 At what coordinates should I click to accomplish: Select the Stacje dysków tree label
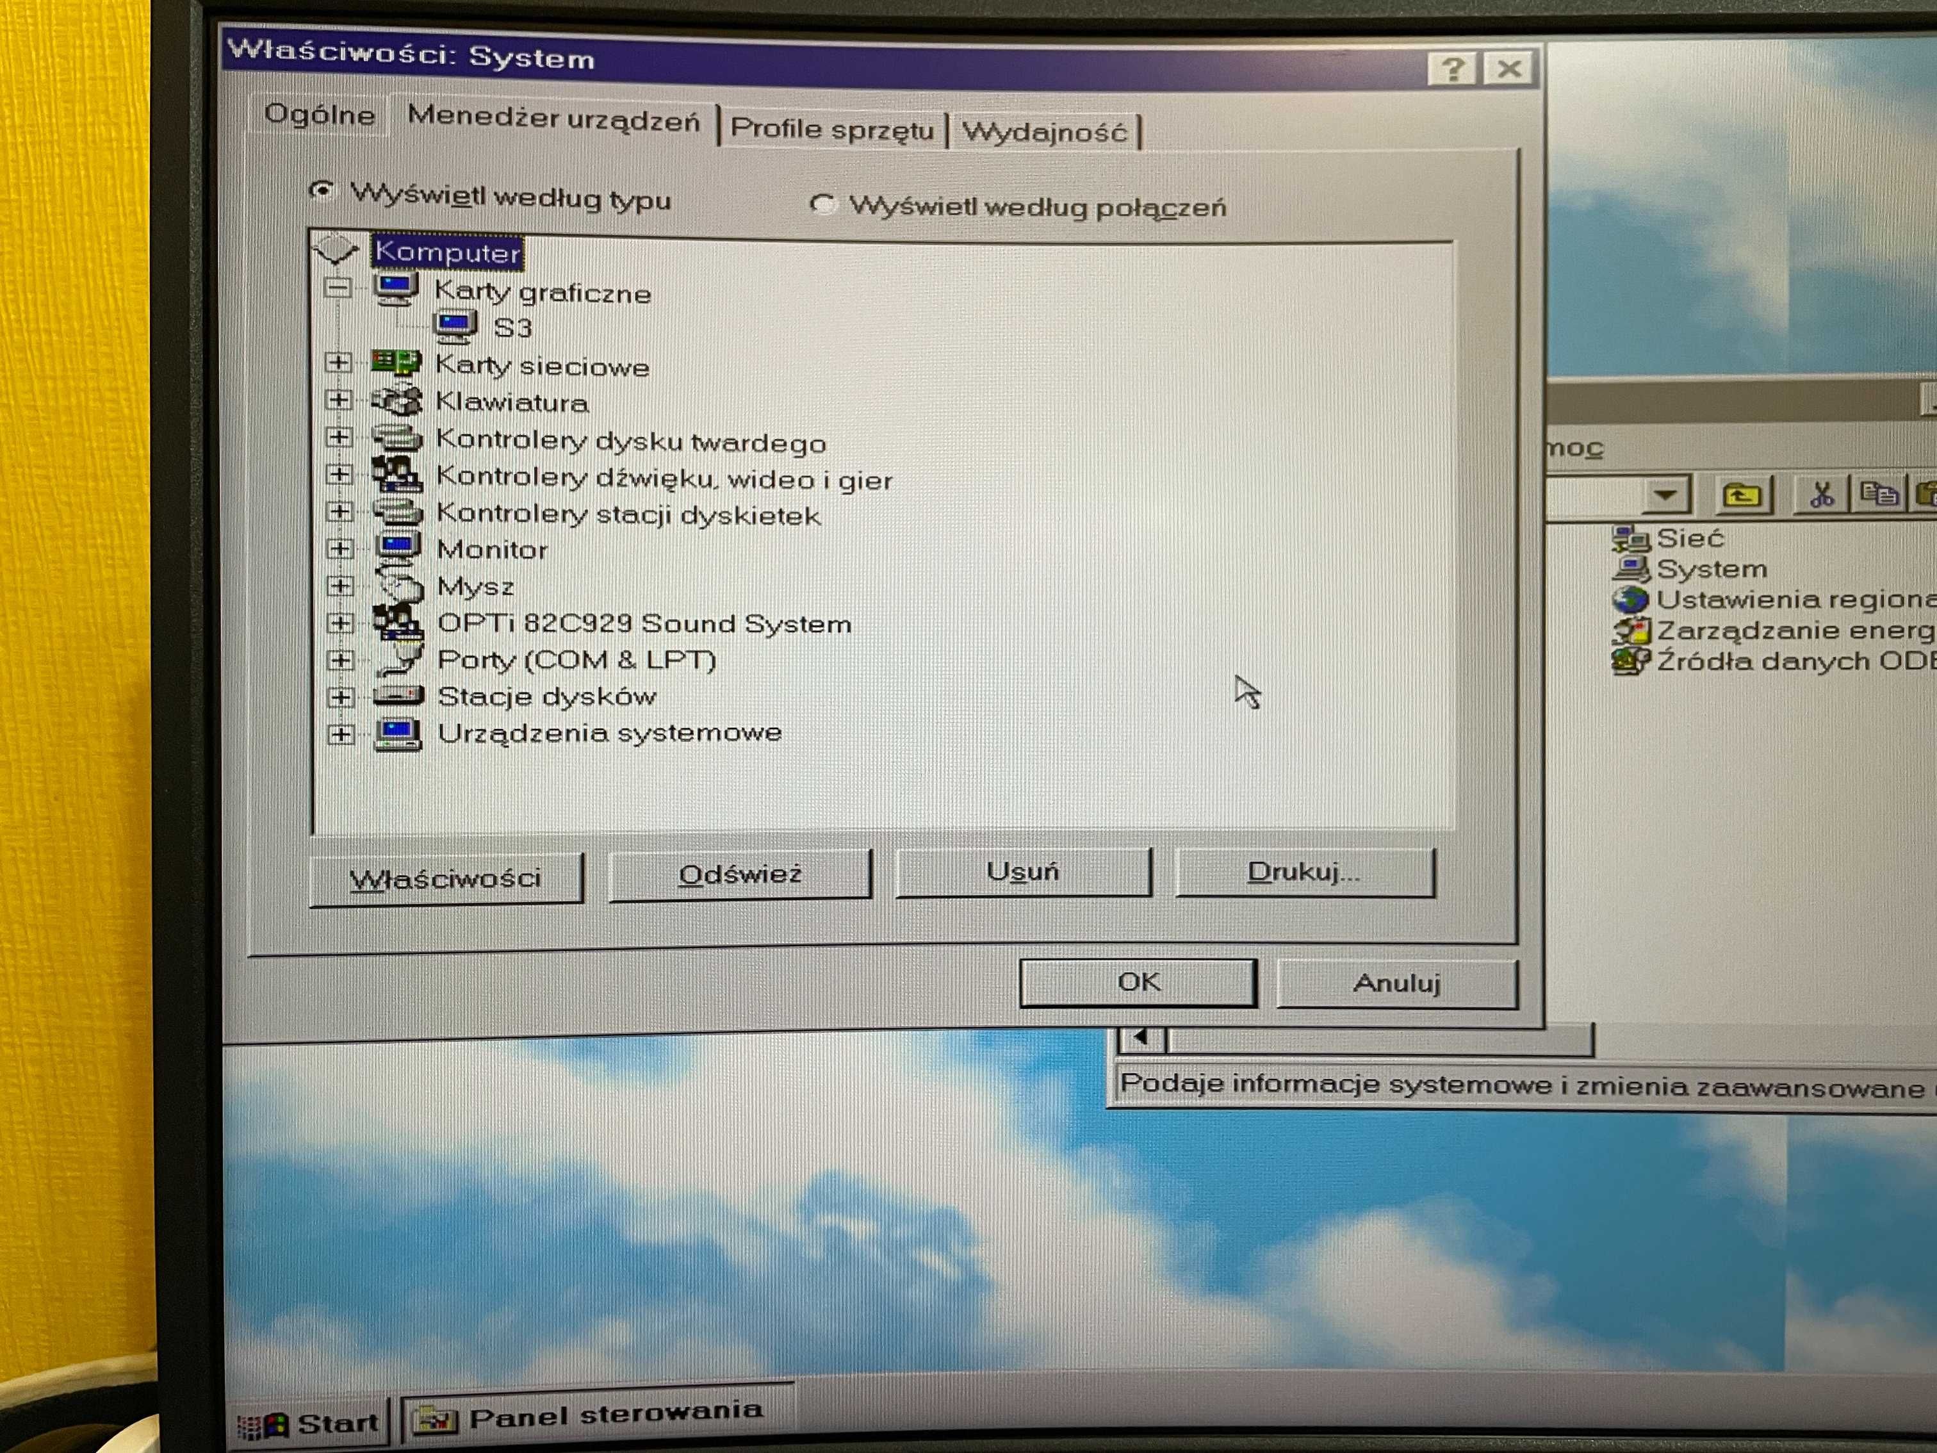tap(547, 697)
